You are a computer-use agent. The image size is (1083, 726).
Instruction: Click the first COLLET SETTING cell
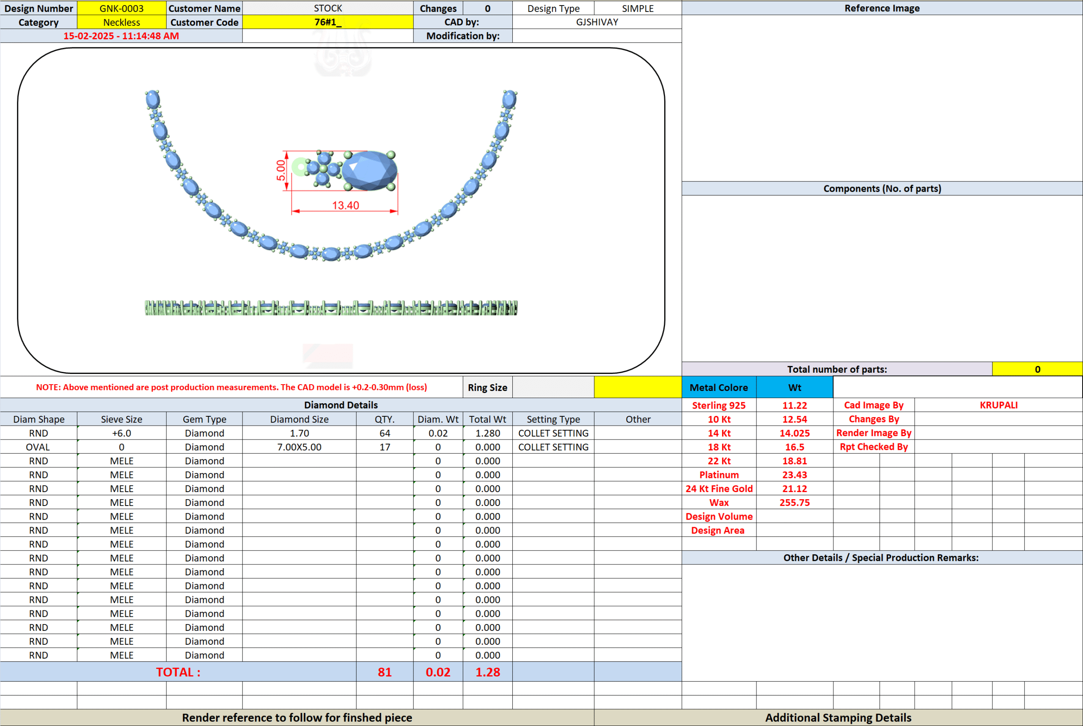point(553,433)
